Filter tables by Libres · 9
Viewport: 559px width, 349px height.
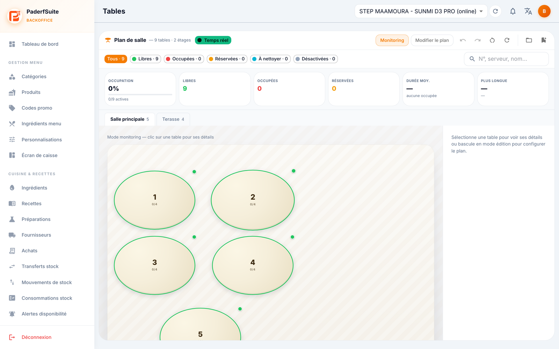click(145, 59)
